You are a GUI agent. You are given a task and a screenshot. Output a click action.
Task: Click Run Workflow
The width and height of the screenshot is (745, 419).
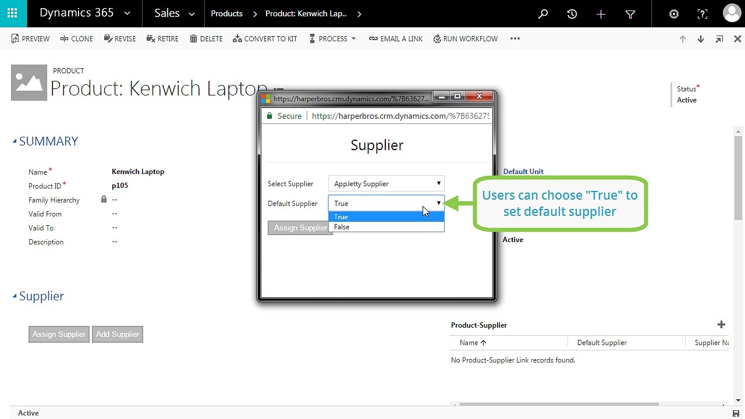(x=466, y=38)
